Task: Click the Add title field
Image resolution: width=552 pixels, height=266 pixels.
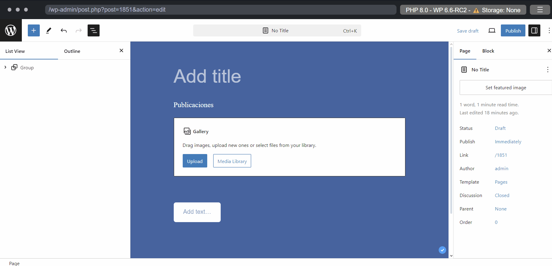Action: 207,76
